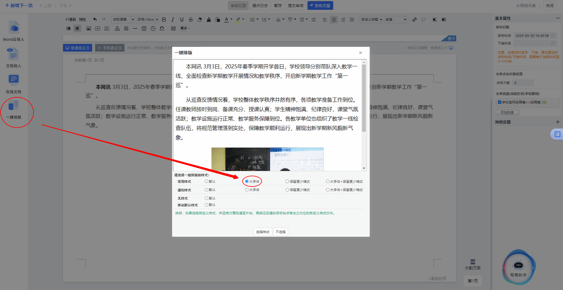Select 常用样式 默认 radio button

click(x=206, y=182)
